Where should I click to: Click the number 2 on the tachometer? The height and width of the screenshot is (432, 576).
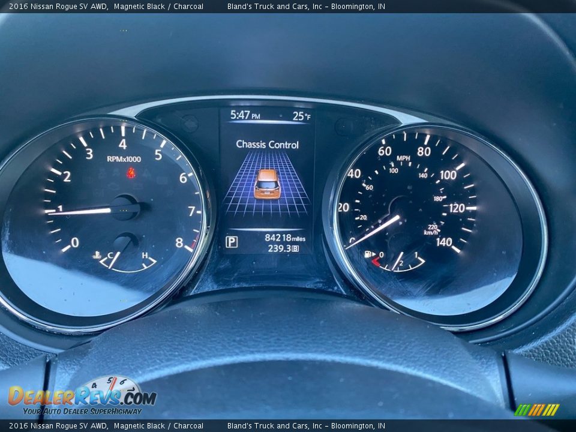(67, 176)
